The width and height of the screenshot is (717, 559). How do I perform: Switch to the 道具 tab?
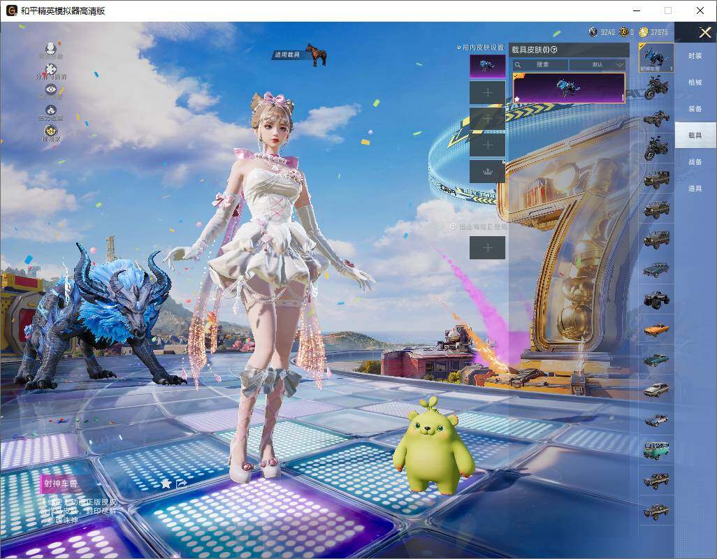click(695, 189)
